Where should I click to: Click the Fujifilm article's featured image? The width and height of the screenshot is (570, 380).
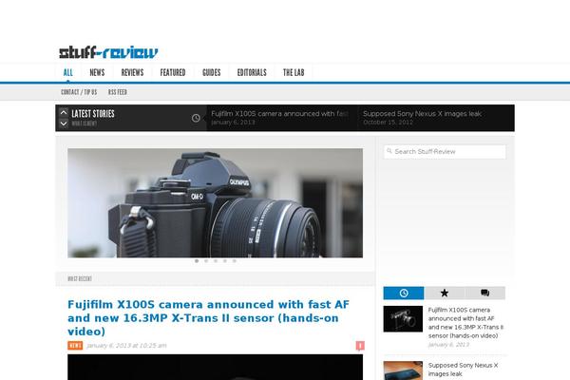[215, 368]
